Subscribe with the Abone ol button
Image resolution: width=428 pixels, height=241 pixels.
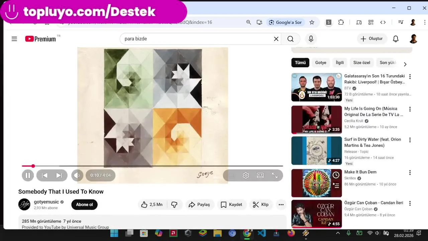point(84,205)
